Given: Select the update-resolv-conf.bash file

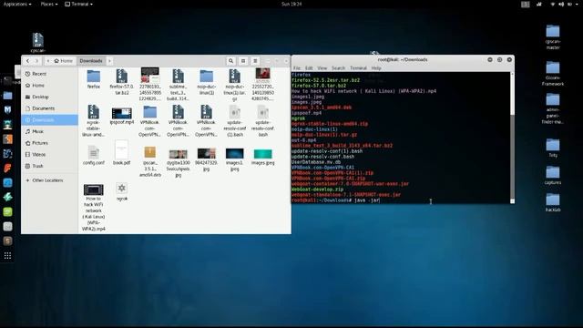Looking at the screenshot, I should tap(263, 121).
